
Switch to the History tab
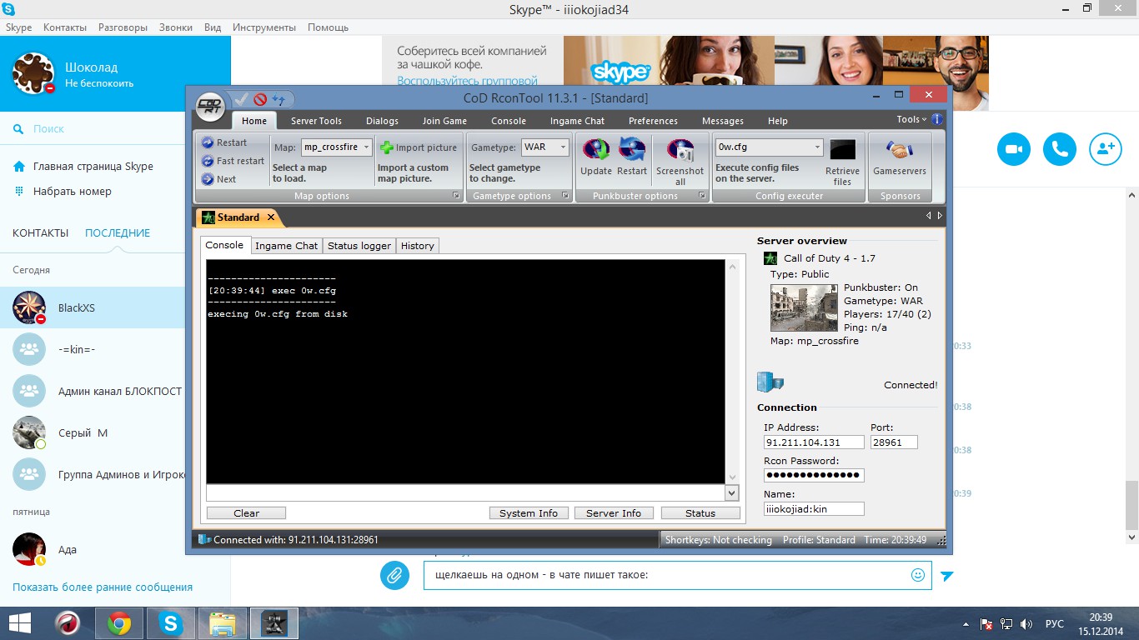point(417,246)
